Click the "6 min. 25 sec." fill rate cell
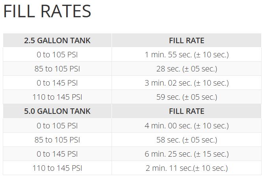Viewport: 266px width, 181px height. (x=186, y=154)
